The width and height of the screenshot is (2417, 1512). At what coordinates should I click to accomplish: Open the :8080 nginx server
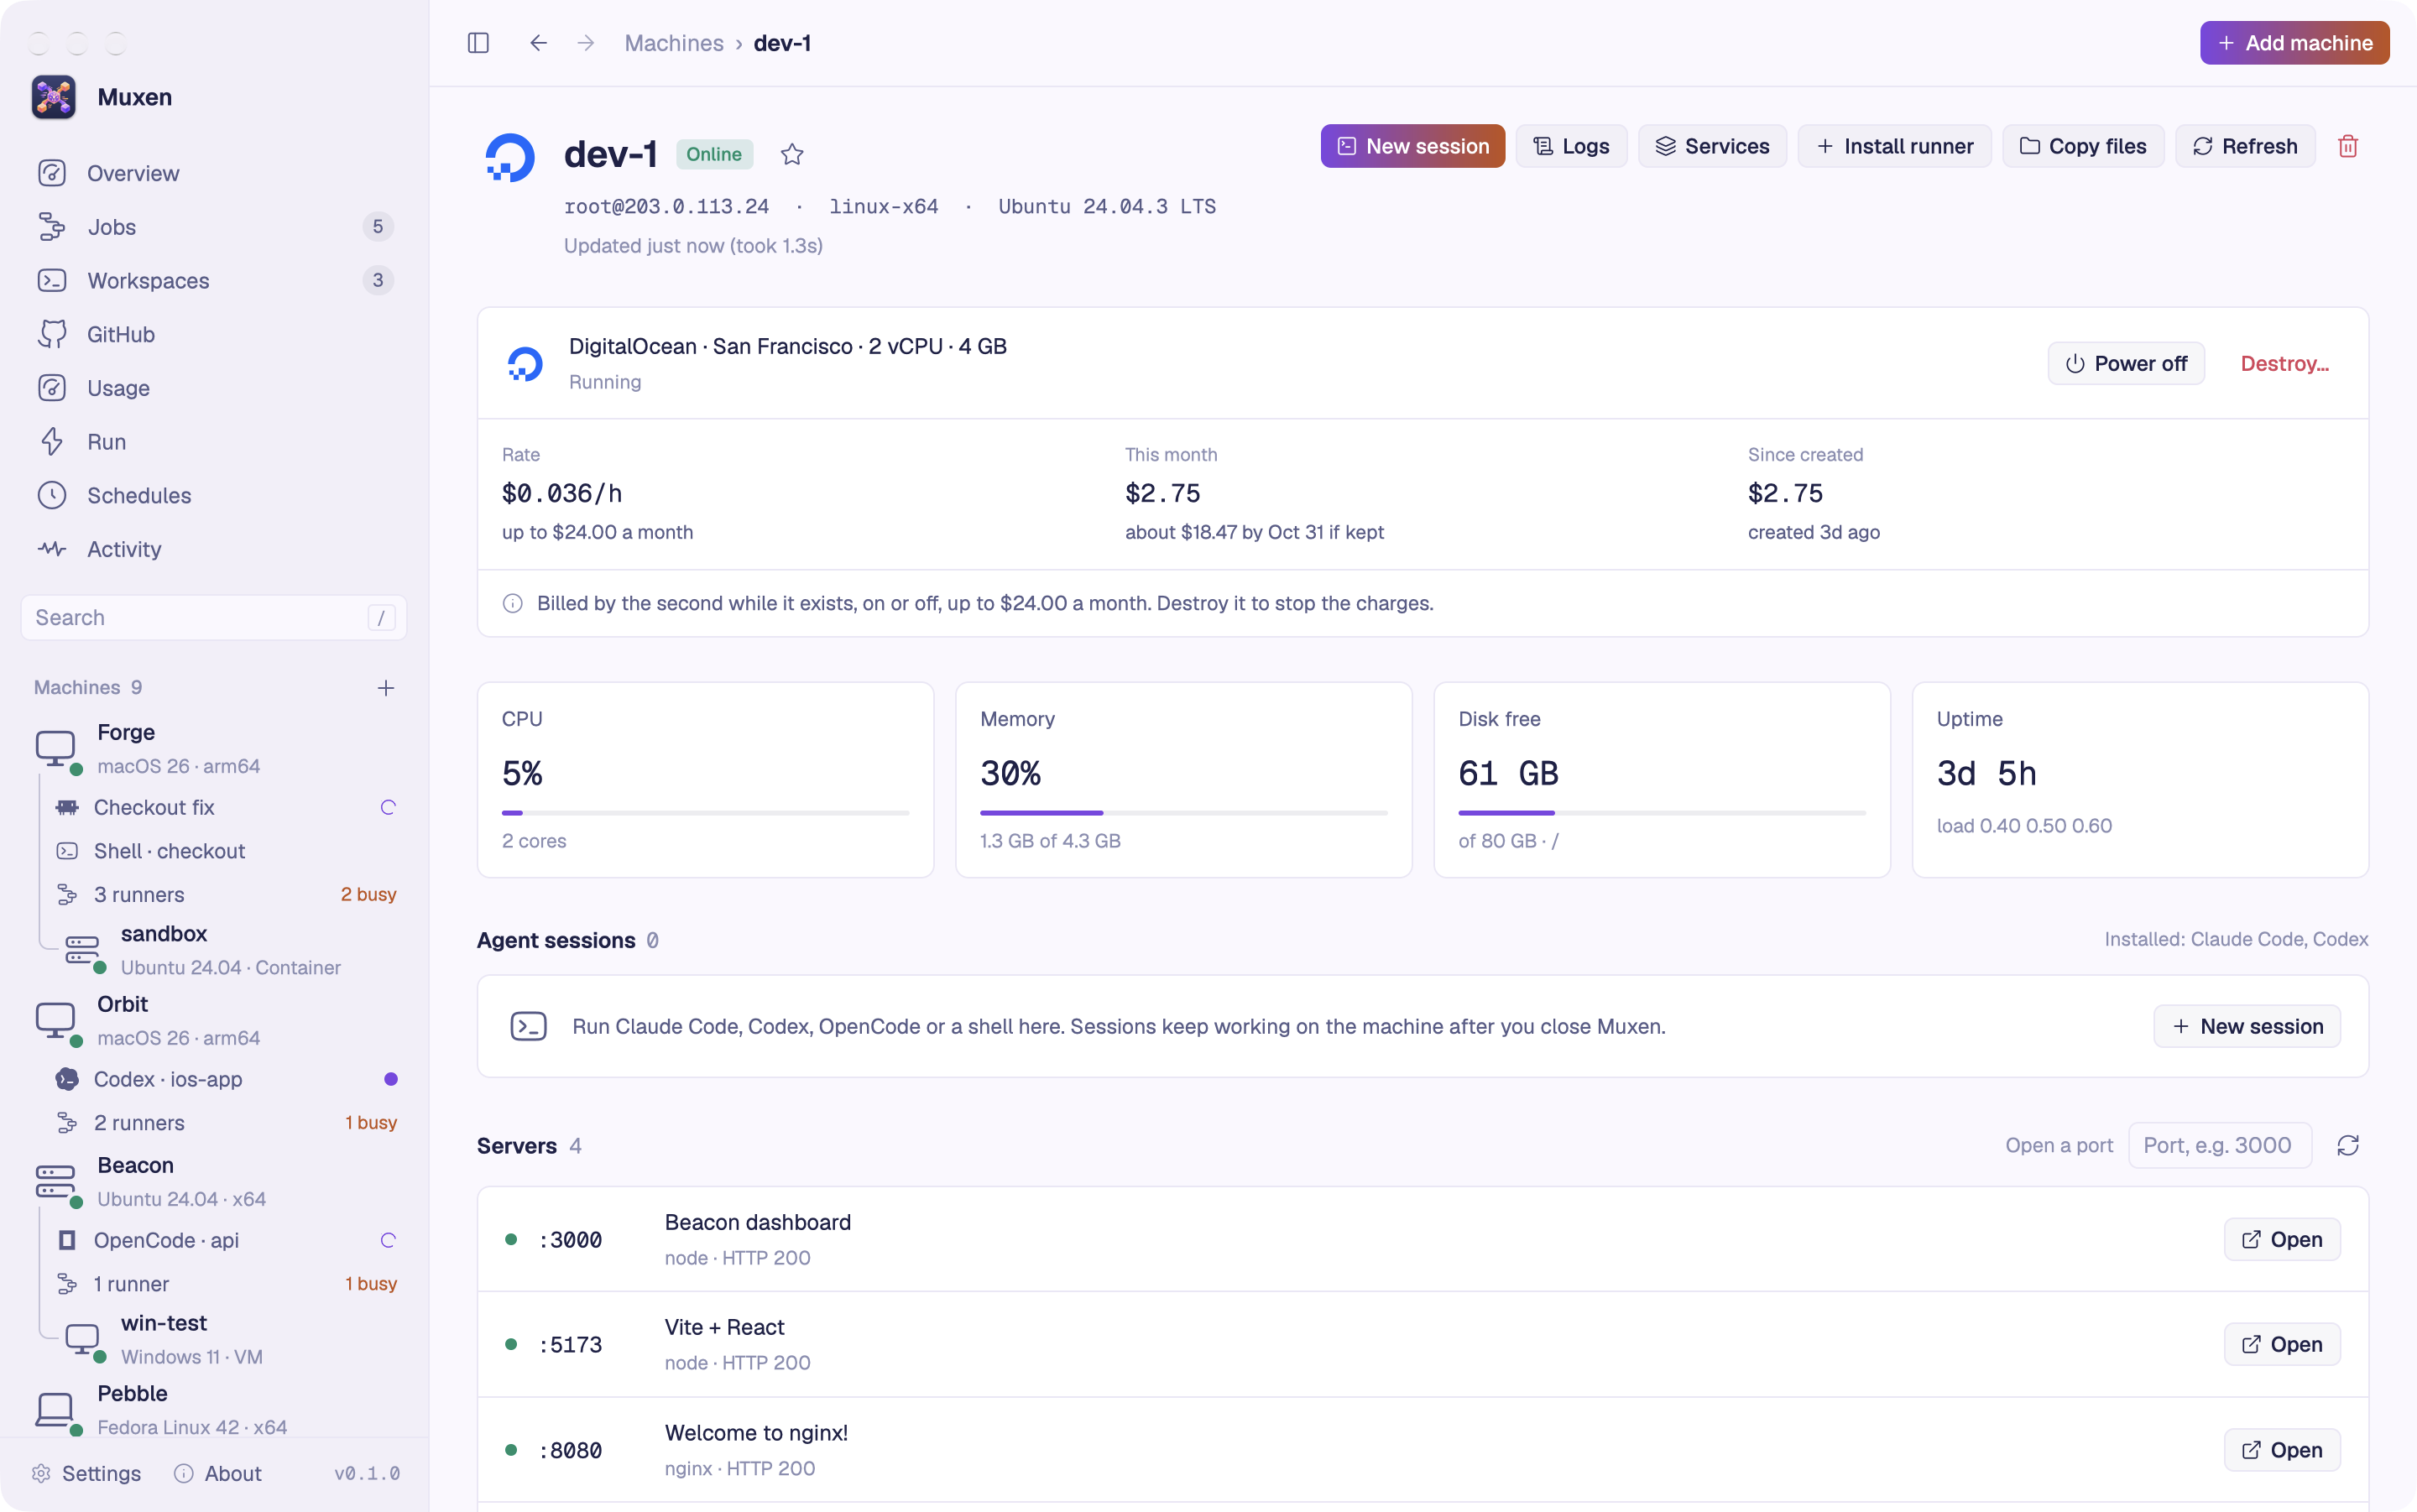2282,1450
